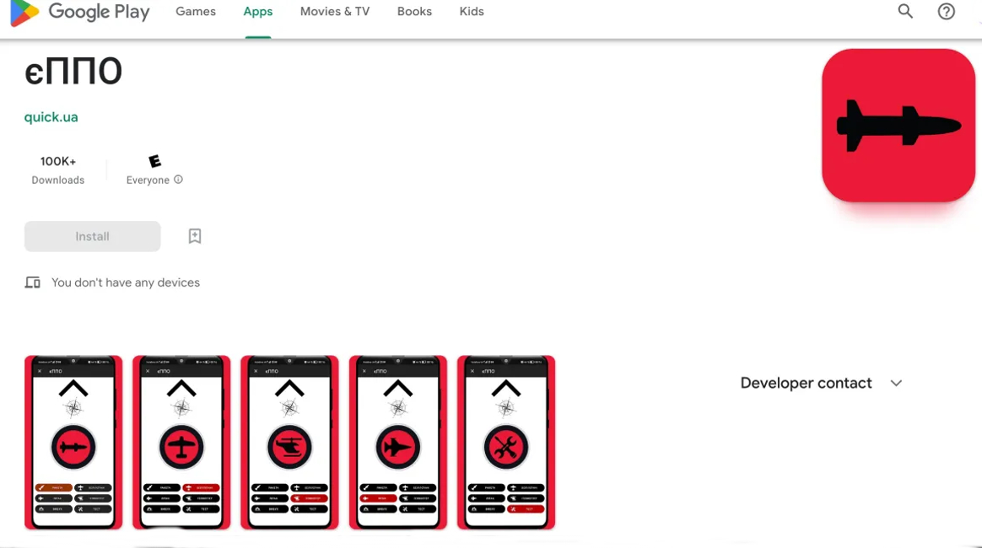The image size is (982, 548).
Task: Click the Google Play logo
Action: coord(80,13)
